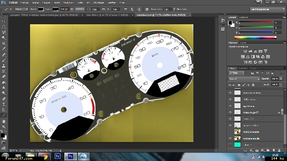Select the Crop tool
The height and width of the screenshot is (161, 287).
[4, 43]
